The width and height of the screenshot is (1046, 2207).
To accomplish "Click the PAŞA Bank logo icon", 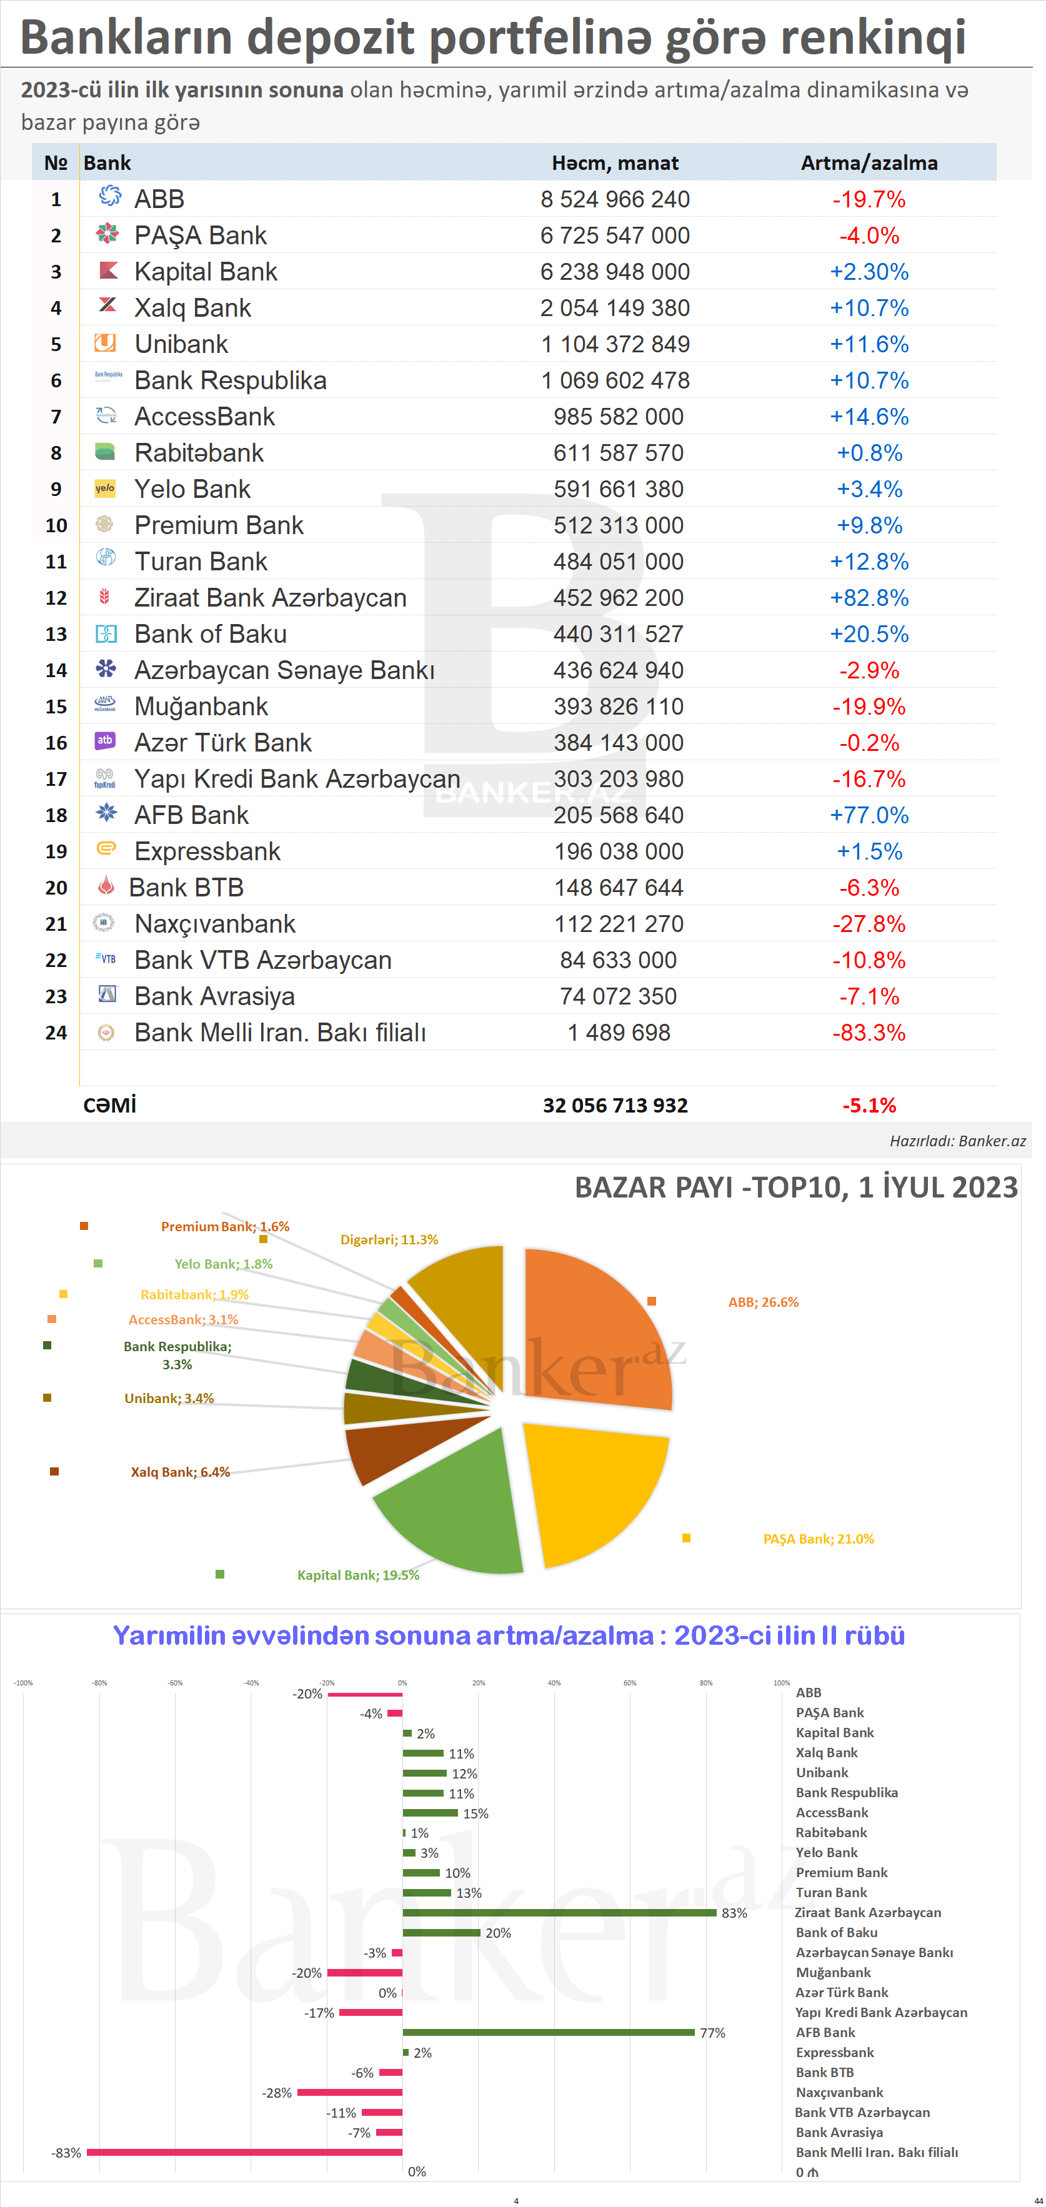I will [107, 233].
